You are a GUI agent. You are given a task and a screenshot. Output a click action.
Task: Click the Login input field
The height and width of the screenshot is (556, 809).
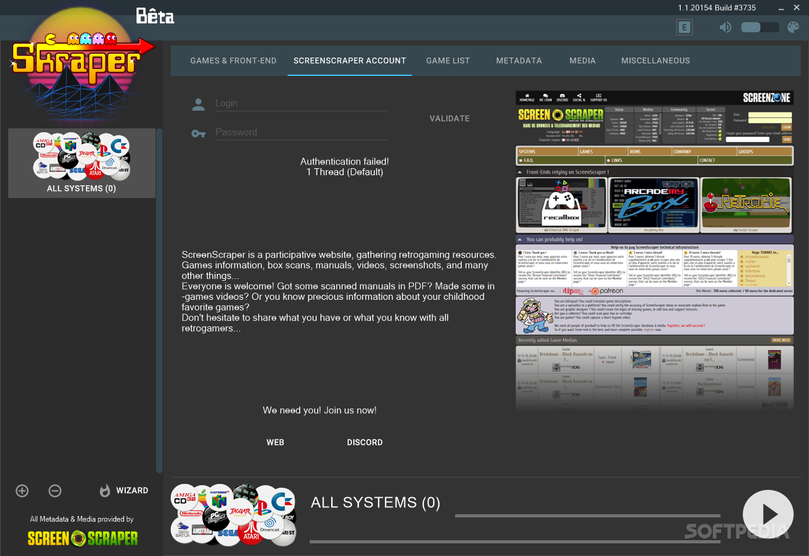tap(301, 103)
